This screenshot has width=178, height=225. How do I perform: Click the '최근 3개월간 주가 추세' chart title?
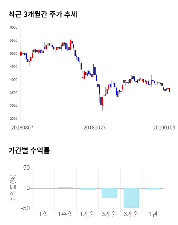(43, 14)
